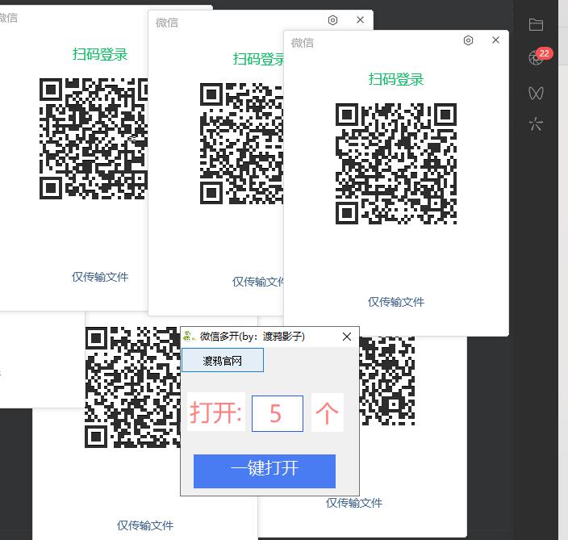Click 仅传输文件 in the middle WeChat window

tap(257, 282)
